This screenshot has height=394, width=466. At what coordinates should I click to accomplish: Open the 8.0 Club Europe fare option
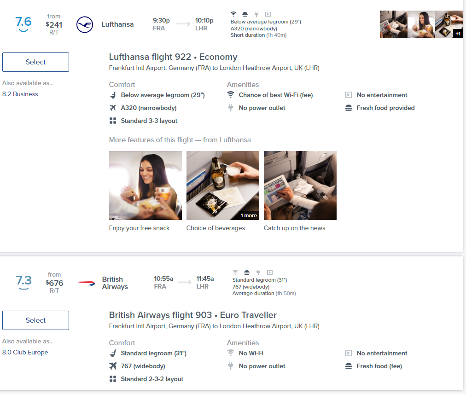click(25, 352)
